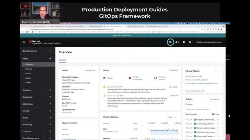Image resolution: width=250 pixels, height=140 pixels.
Task: Open the 1 hour utilization time dropdown
Action: 171,117
